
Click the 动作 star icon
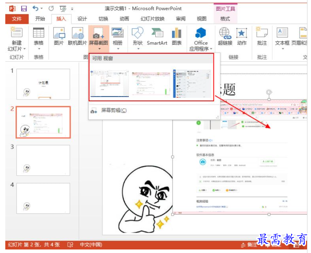tap(242, 33)
